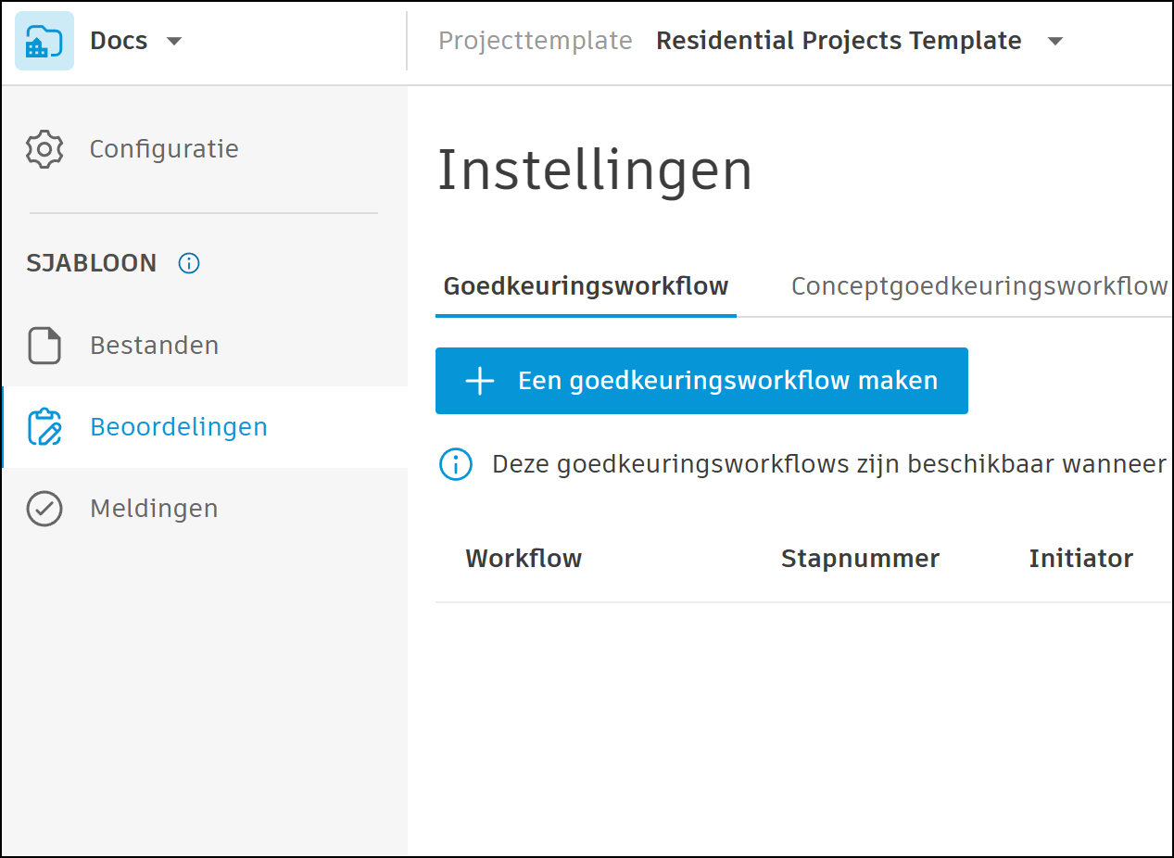1174x858 pixels.
Task: Select the Residential Projects Template name
Action: (x=839, y=42)
